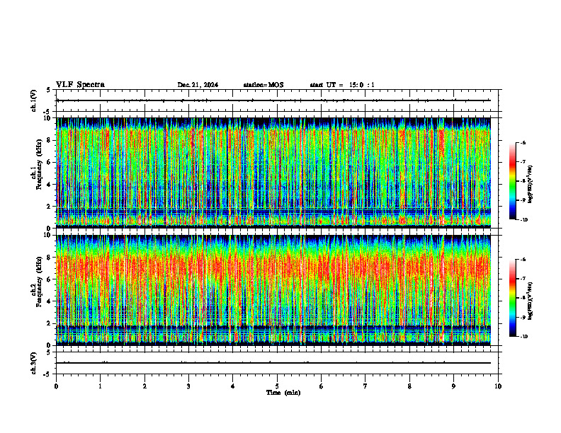Click the ch.1 spectrogram plot area
This screenshot has height=433, width=561.
[273, 173]
